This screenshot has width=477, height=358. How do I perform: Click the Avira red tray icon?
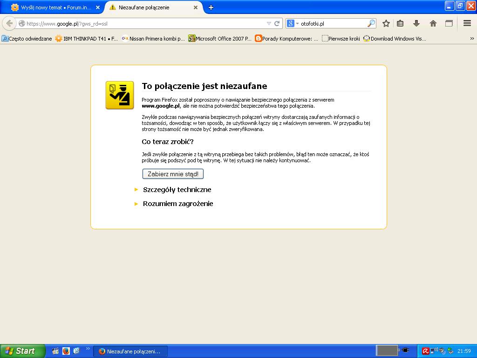point(425,351)
